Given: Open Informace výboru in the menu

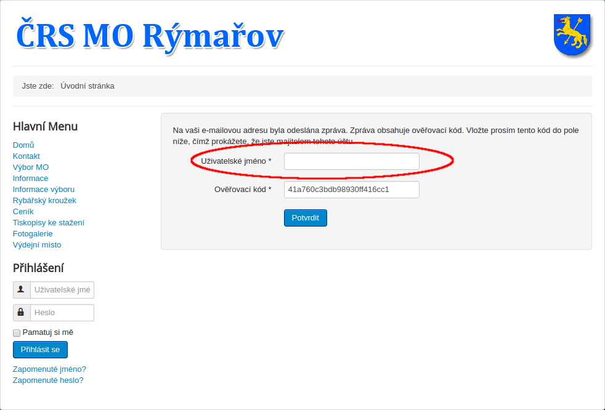Looking at the screenshot, I should (x=44, y=190).
